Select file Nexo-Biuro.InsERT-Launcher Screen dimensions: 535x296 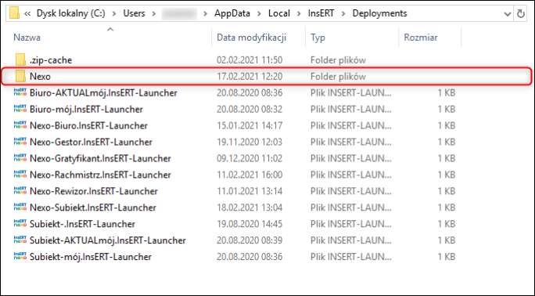pos(88,125)
